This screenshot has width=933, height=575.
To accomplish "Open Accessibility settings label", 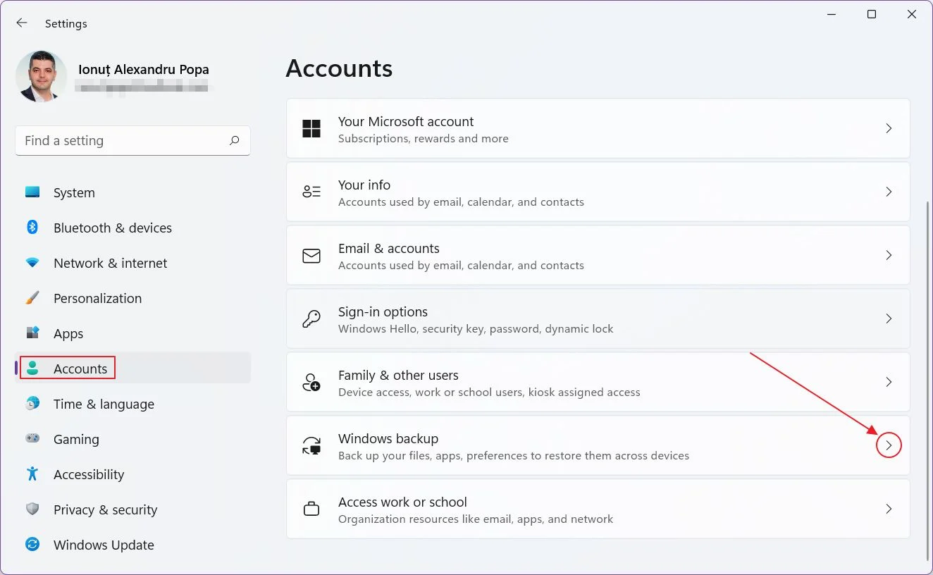I will 89,474.
